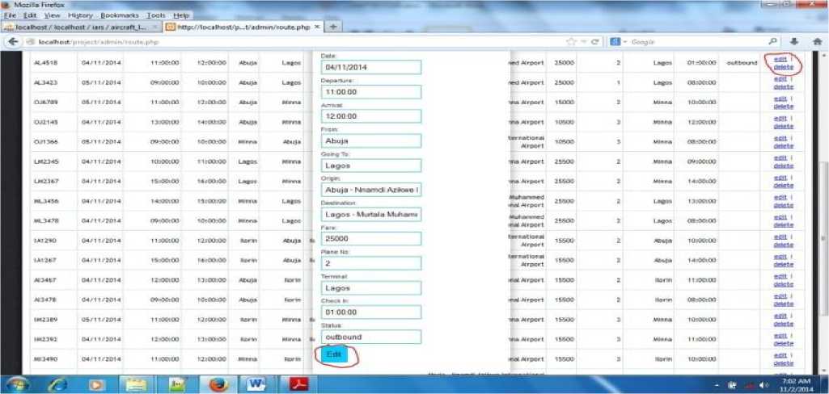This screenshot has width=829, height=394.
Task: Go to Firefox home page
Action: tap(817, 42)
